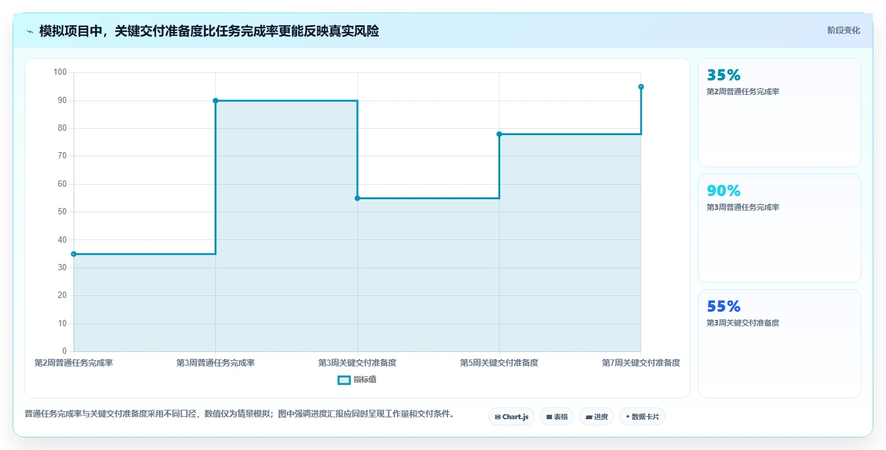Click the 第2周普通任务完成率 card caption
This screenshot has width=886, height=450.
(743, 92)
